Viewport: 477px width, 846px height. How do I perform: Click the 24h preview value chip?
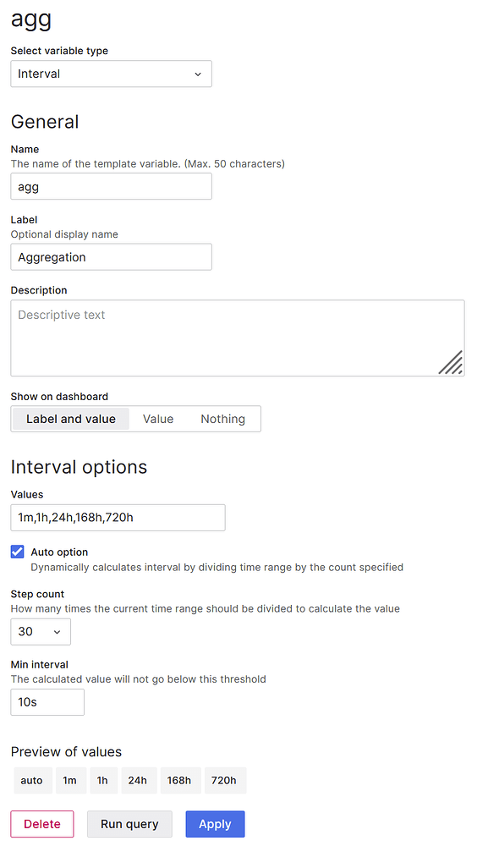[138, 781]
